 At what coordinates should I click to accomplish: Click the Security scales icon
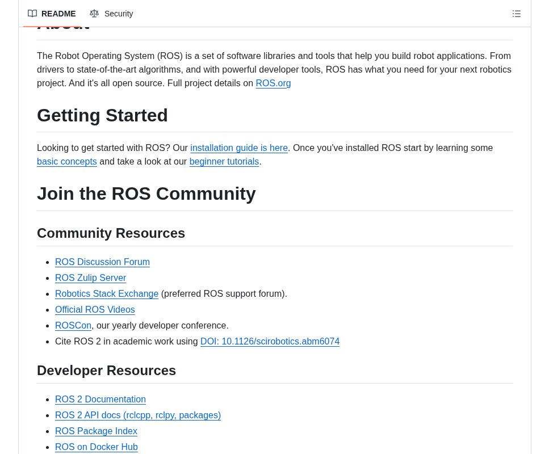coord(94,14)
